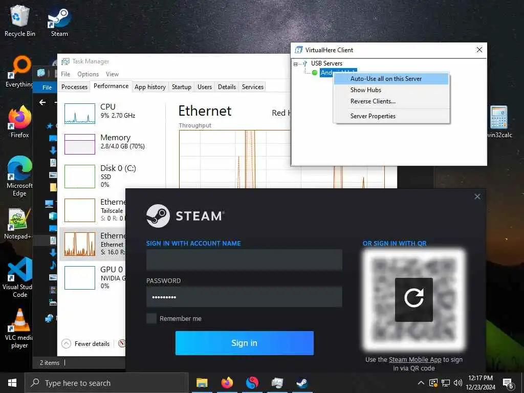Launch Visual Studio Code desktop icon
This screenshot has width=524, height=393.
pos(18,277)
